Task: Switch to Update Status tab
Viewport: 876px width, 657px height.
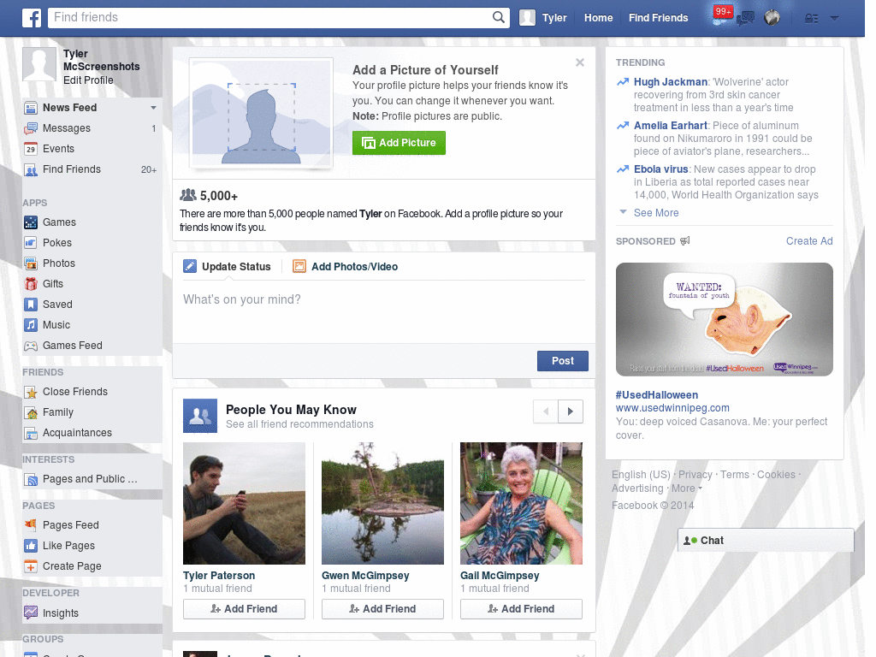Action: pos(228,267)
